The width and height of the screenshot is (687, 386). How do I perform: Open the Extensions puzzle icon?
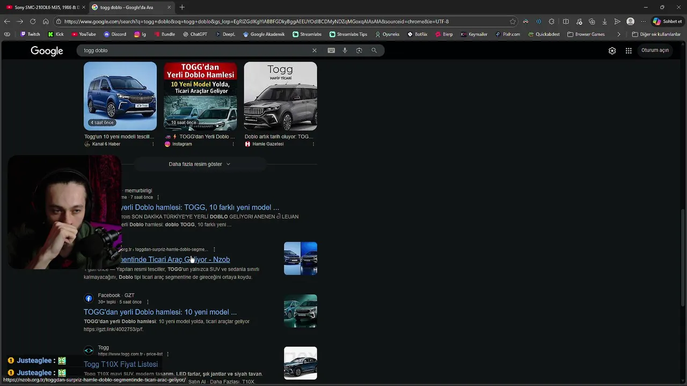[551, 21]
